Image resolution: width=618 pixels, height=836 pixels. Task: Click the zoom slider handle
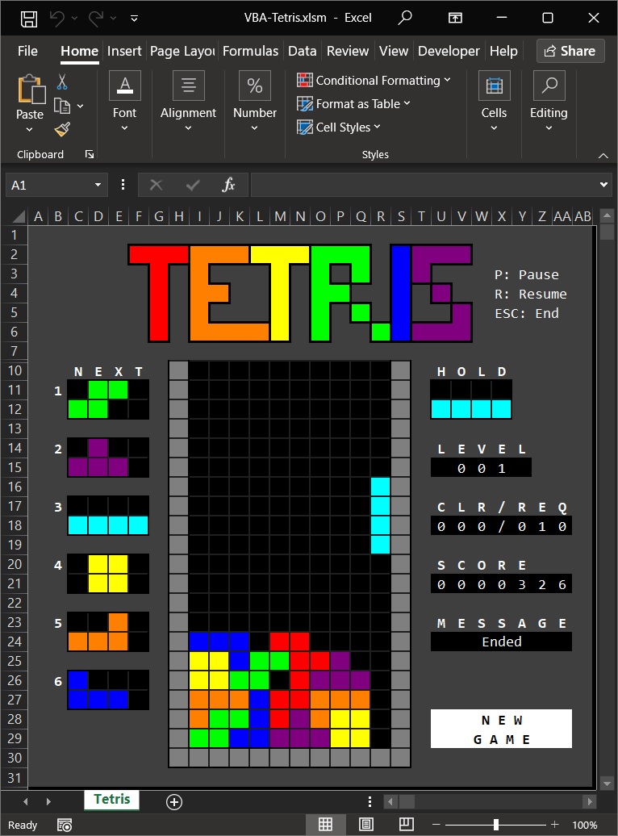[x=496, y=825]
